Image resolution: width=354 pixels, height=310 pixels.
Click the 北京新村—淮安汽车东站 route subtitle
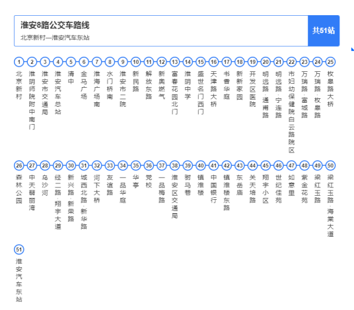[55, 38]
